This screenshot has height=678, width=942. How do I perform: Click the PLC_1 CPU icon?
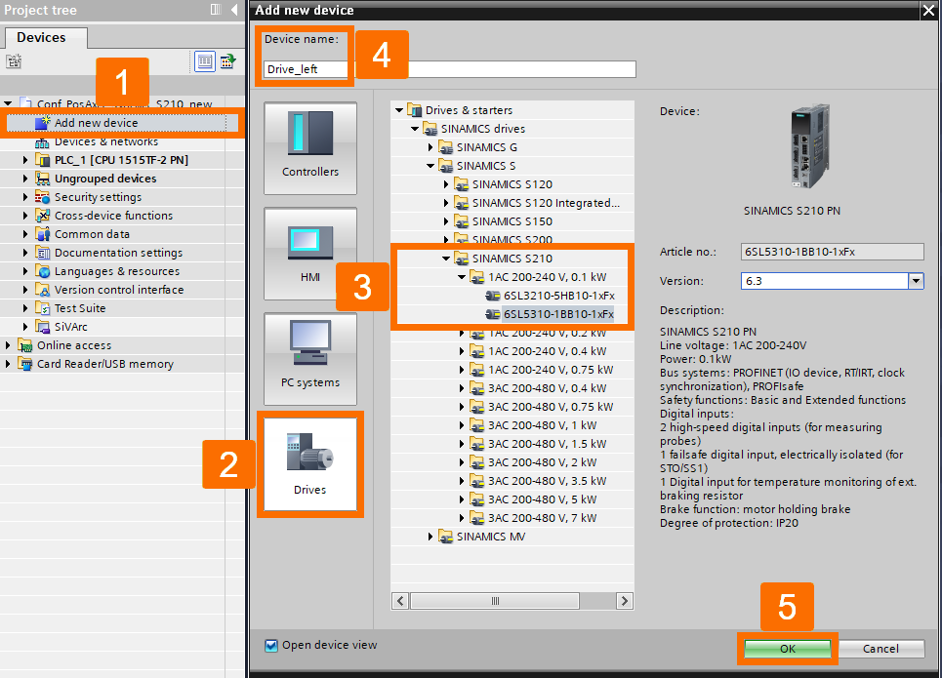pos(43,160)
